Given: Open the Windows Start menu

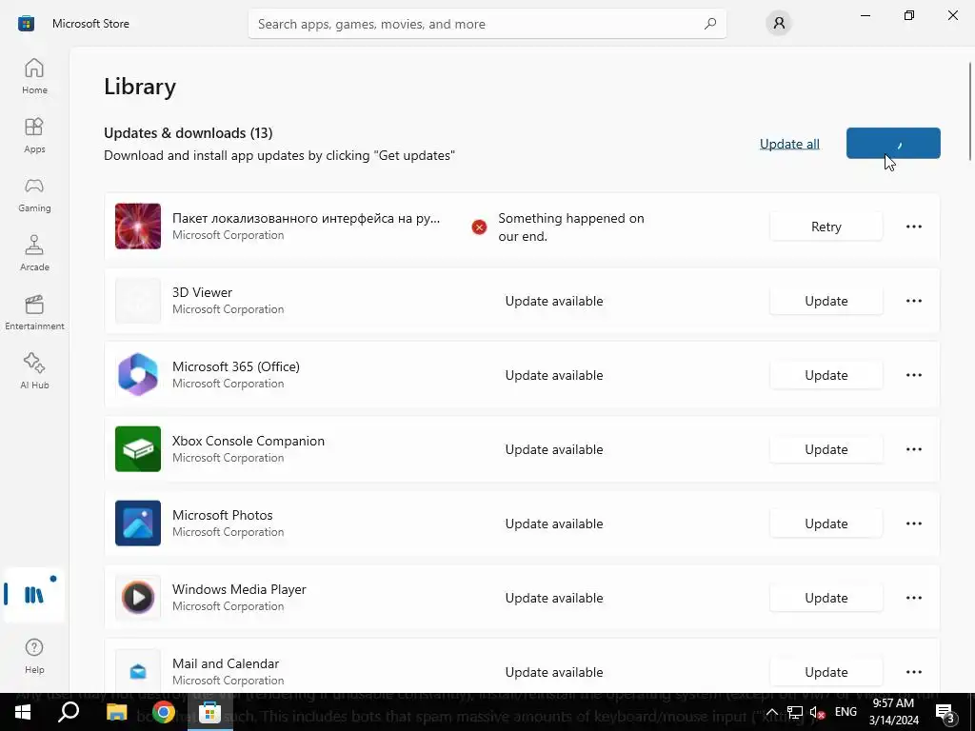Looking at the screenshot, I should tap(23, 712).
